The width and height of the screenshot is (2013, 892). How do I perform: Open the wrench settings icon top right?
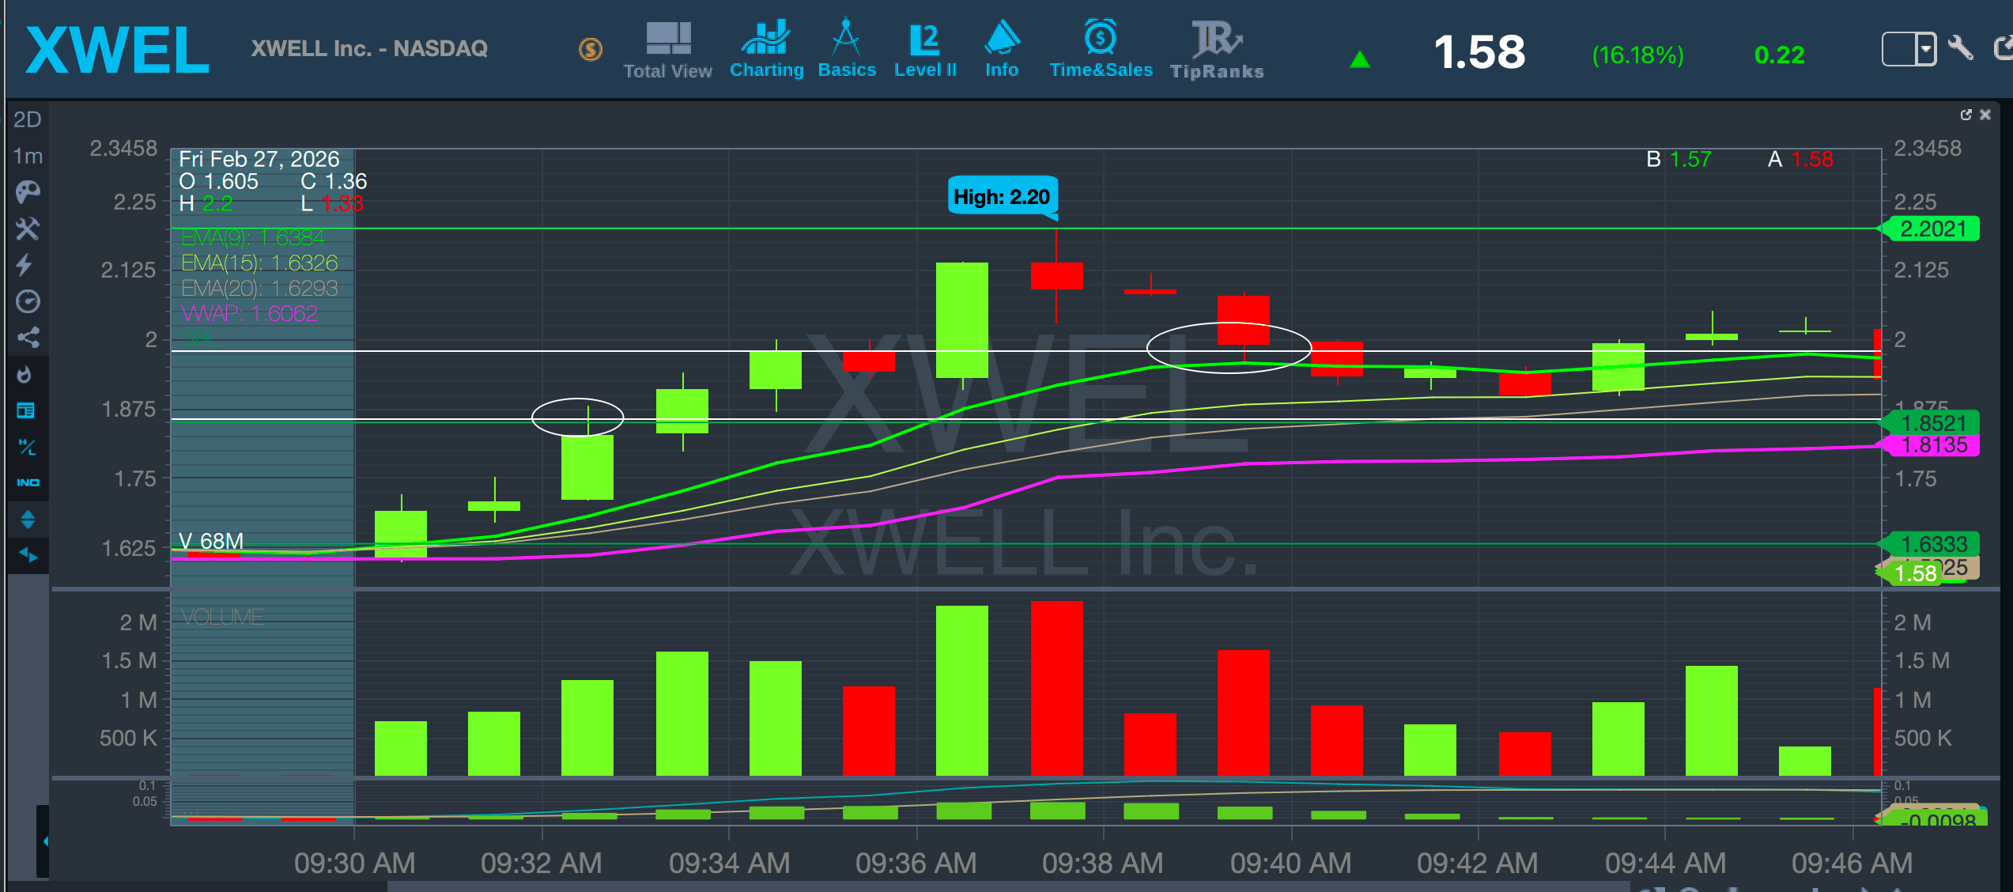pos(1962,48)
